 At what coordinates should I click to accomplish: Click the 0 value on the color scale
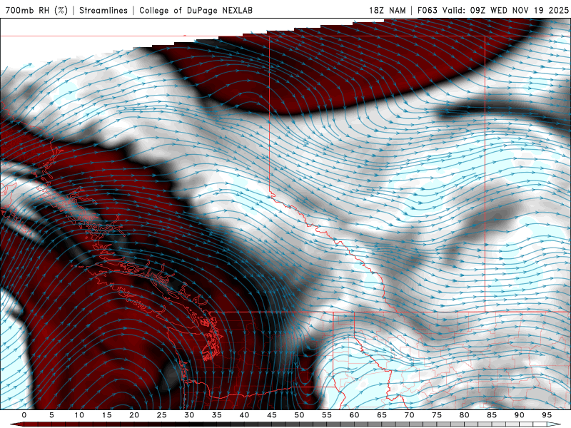pyautogui.click(x=24, y=415)
